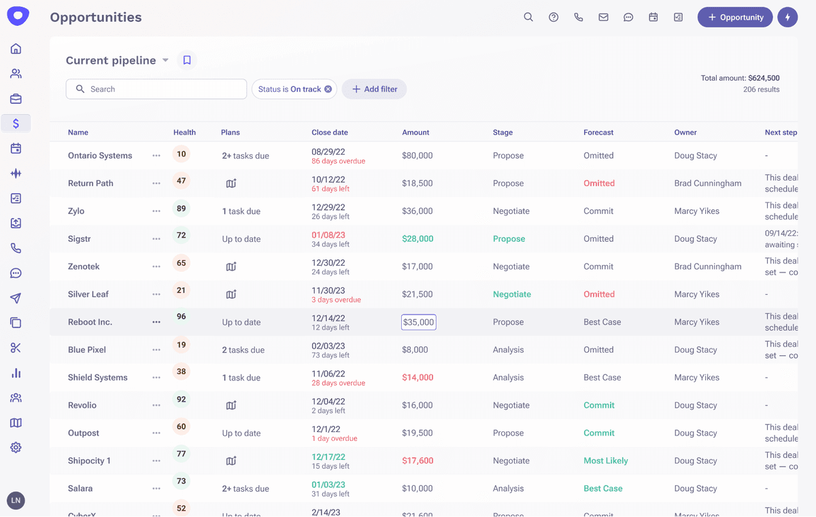Remove the 'Status is On track' filter
The image size is (816, 517).
point(328,89)
